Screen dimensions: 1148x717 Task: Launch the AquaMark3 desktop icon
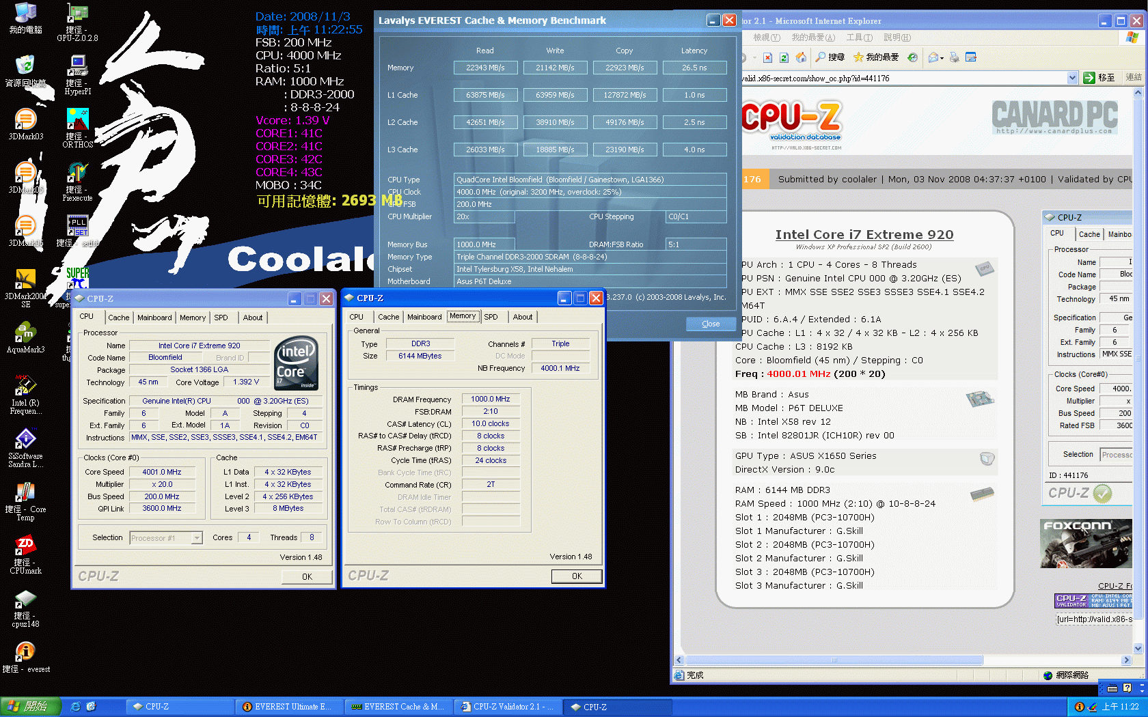(x=25, y=337)
